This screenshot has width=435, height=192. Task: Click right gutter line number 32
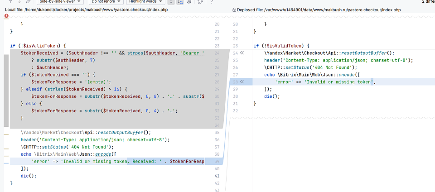235,110
